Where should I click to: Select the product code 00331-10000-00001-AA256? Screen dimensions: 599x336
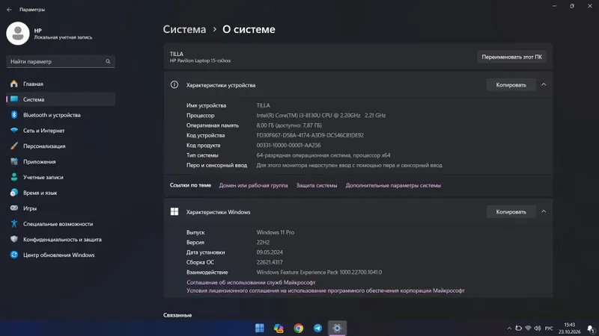(288, 145)
